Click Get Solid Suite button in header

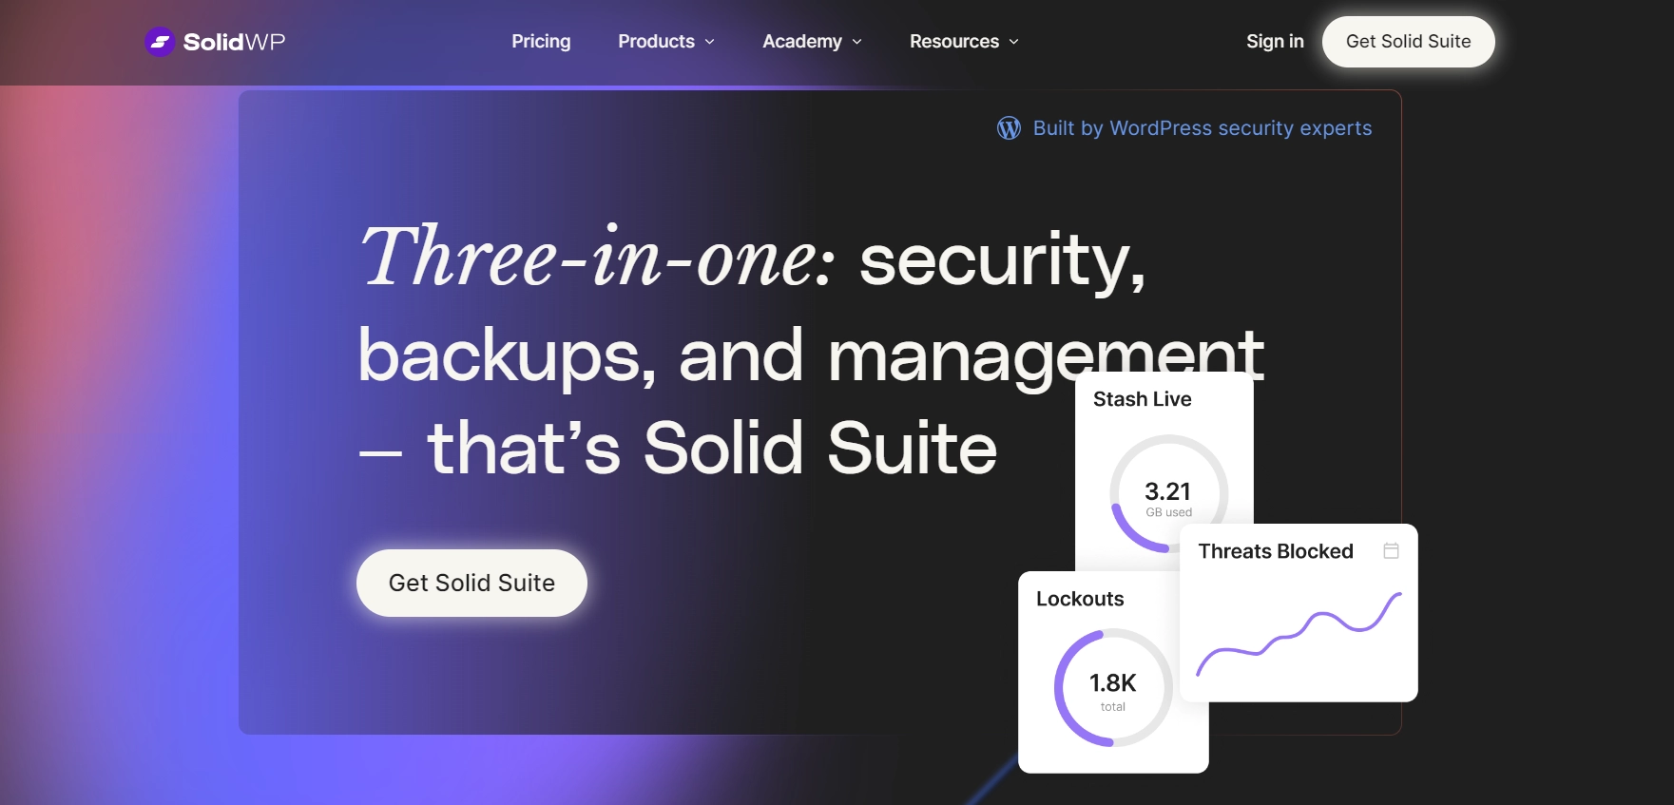1408,42
